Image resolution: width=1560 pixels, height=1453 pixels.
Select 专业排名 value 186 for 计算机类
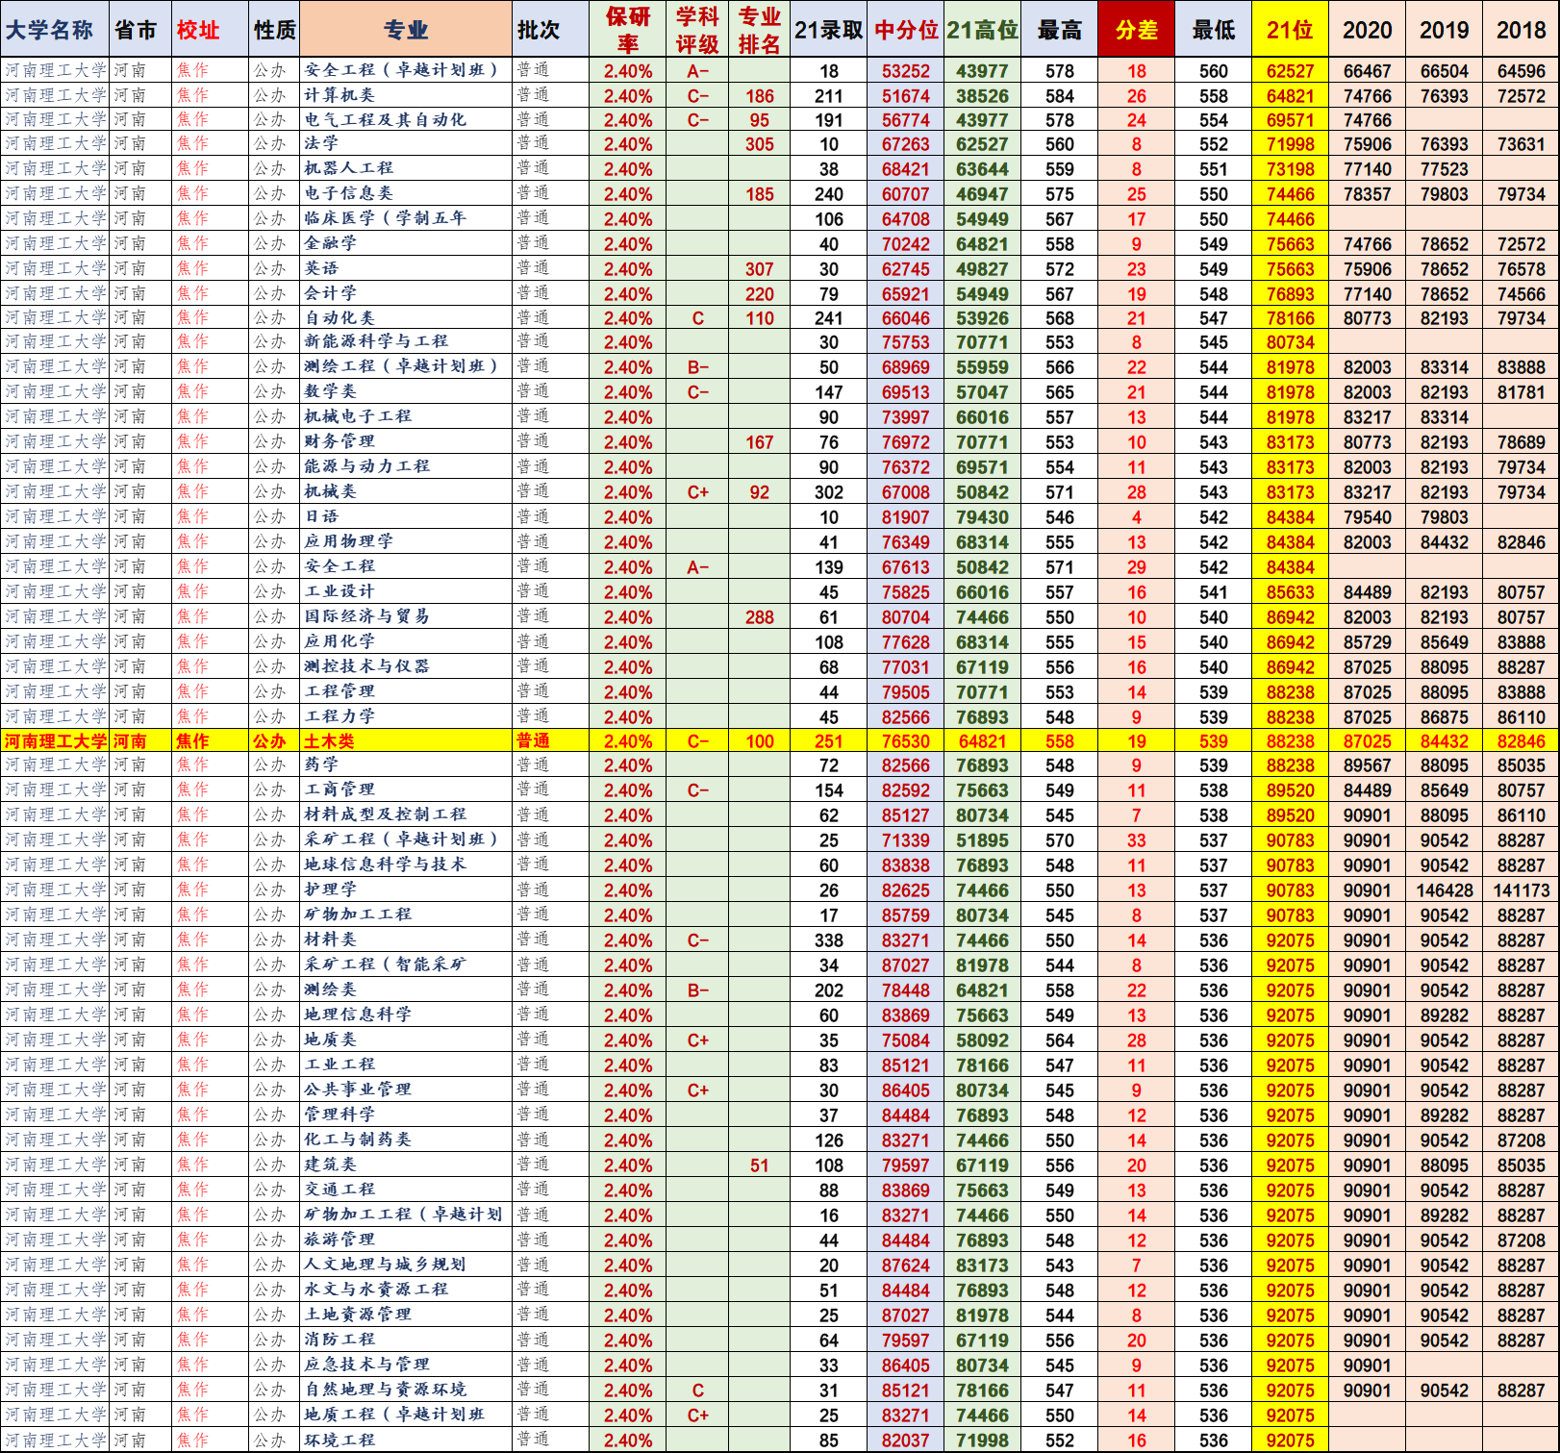pyautogui.click(x=760, y=96)
